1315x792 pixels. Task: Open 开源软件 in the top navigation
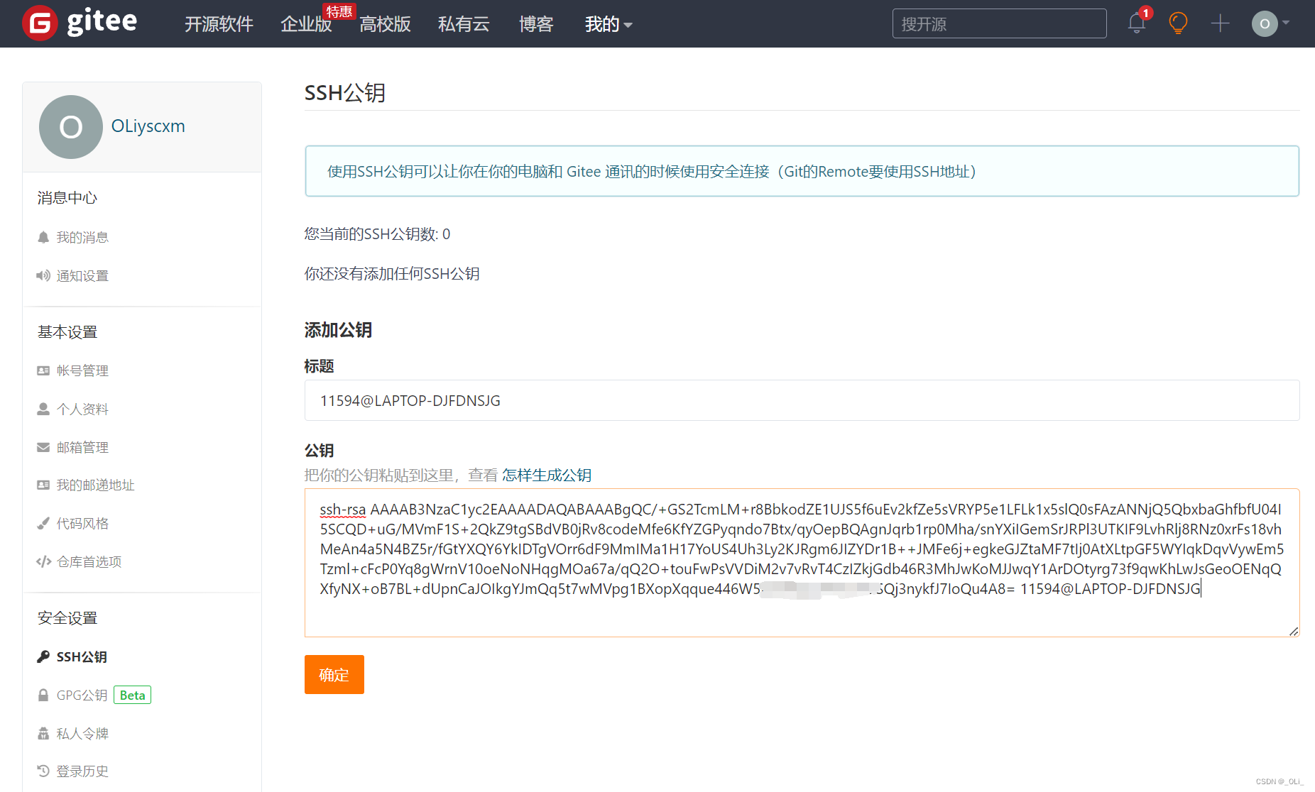pos(219,24)
